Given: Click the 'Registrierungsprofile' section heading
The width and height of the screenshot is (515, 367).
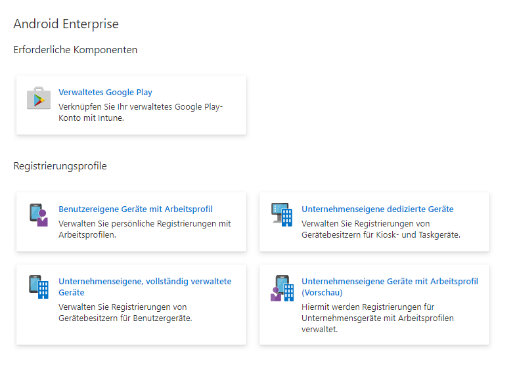Looking at the screenshot, I should tap(60, 166).
